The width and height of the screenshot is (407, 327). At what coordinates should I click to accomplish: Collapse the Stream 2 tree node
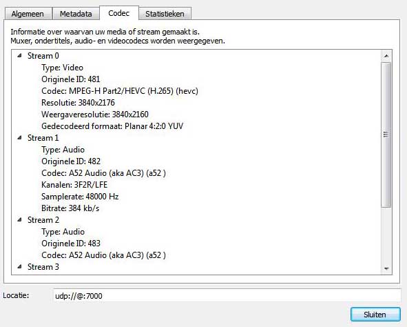point(20,219)
